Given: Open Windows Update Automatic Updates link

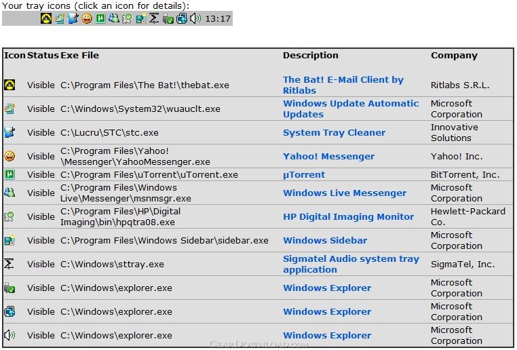Looking at the screenshot, I should (x=350, y=109).
